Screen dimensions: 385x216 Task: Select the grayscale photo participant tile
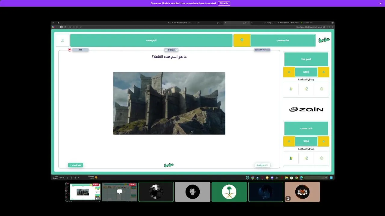156,192
